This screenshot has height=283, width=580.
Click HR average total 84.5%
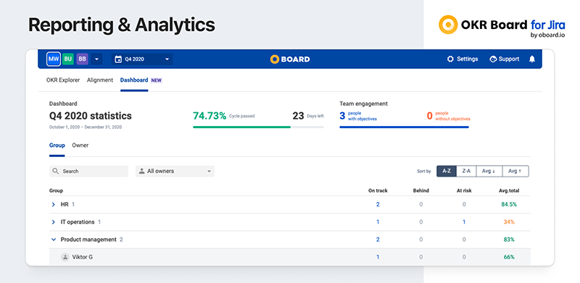click(x=509, y=204)
